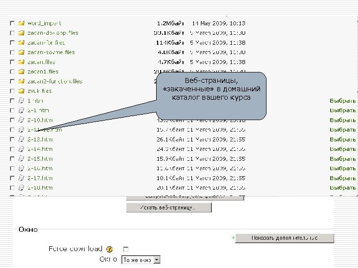Click the folder icon for zadan1.files
The height and width of the screenshot is (268, 358).
21,71
